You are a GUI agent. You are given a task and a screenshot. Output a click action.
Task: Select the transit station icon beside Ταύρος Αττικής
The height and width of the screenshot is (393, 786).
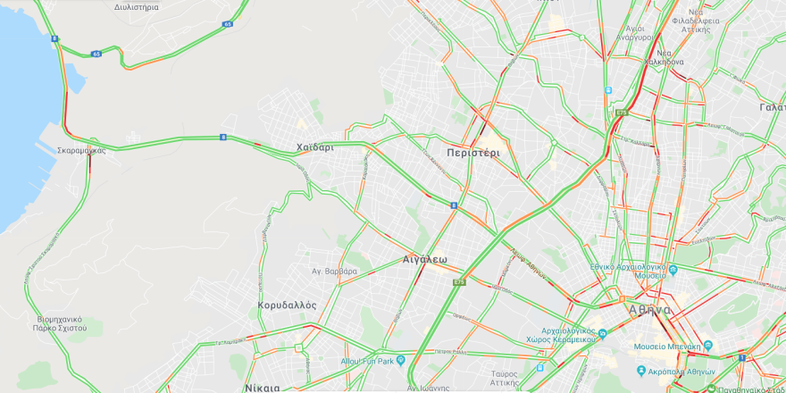point(539,368)
